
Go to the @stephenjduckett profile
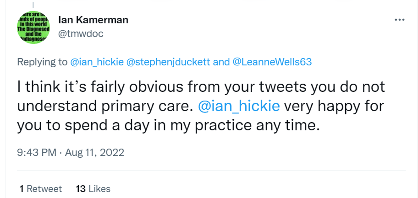coord(172,62)
